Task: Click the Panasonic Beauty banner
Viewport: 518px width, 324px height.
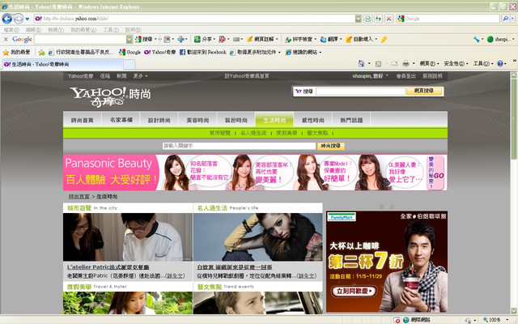Action: coord(255,173)
